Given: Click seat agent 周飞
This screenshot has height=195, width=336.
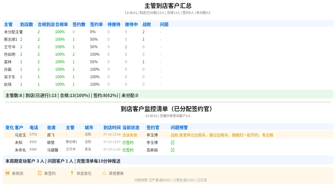Looking at the screenshot, I should click(x=51, y=135).
